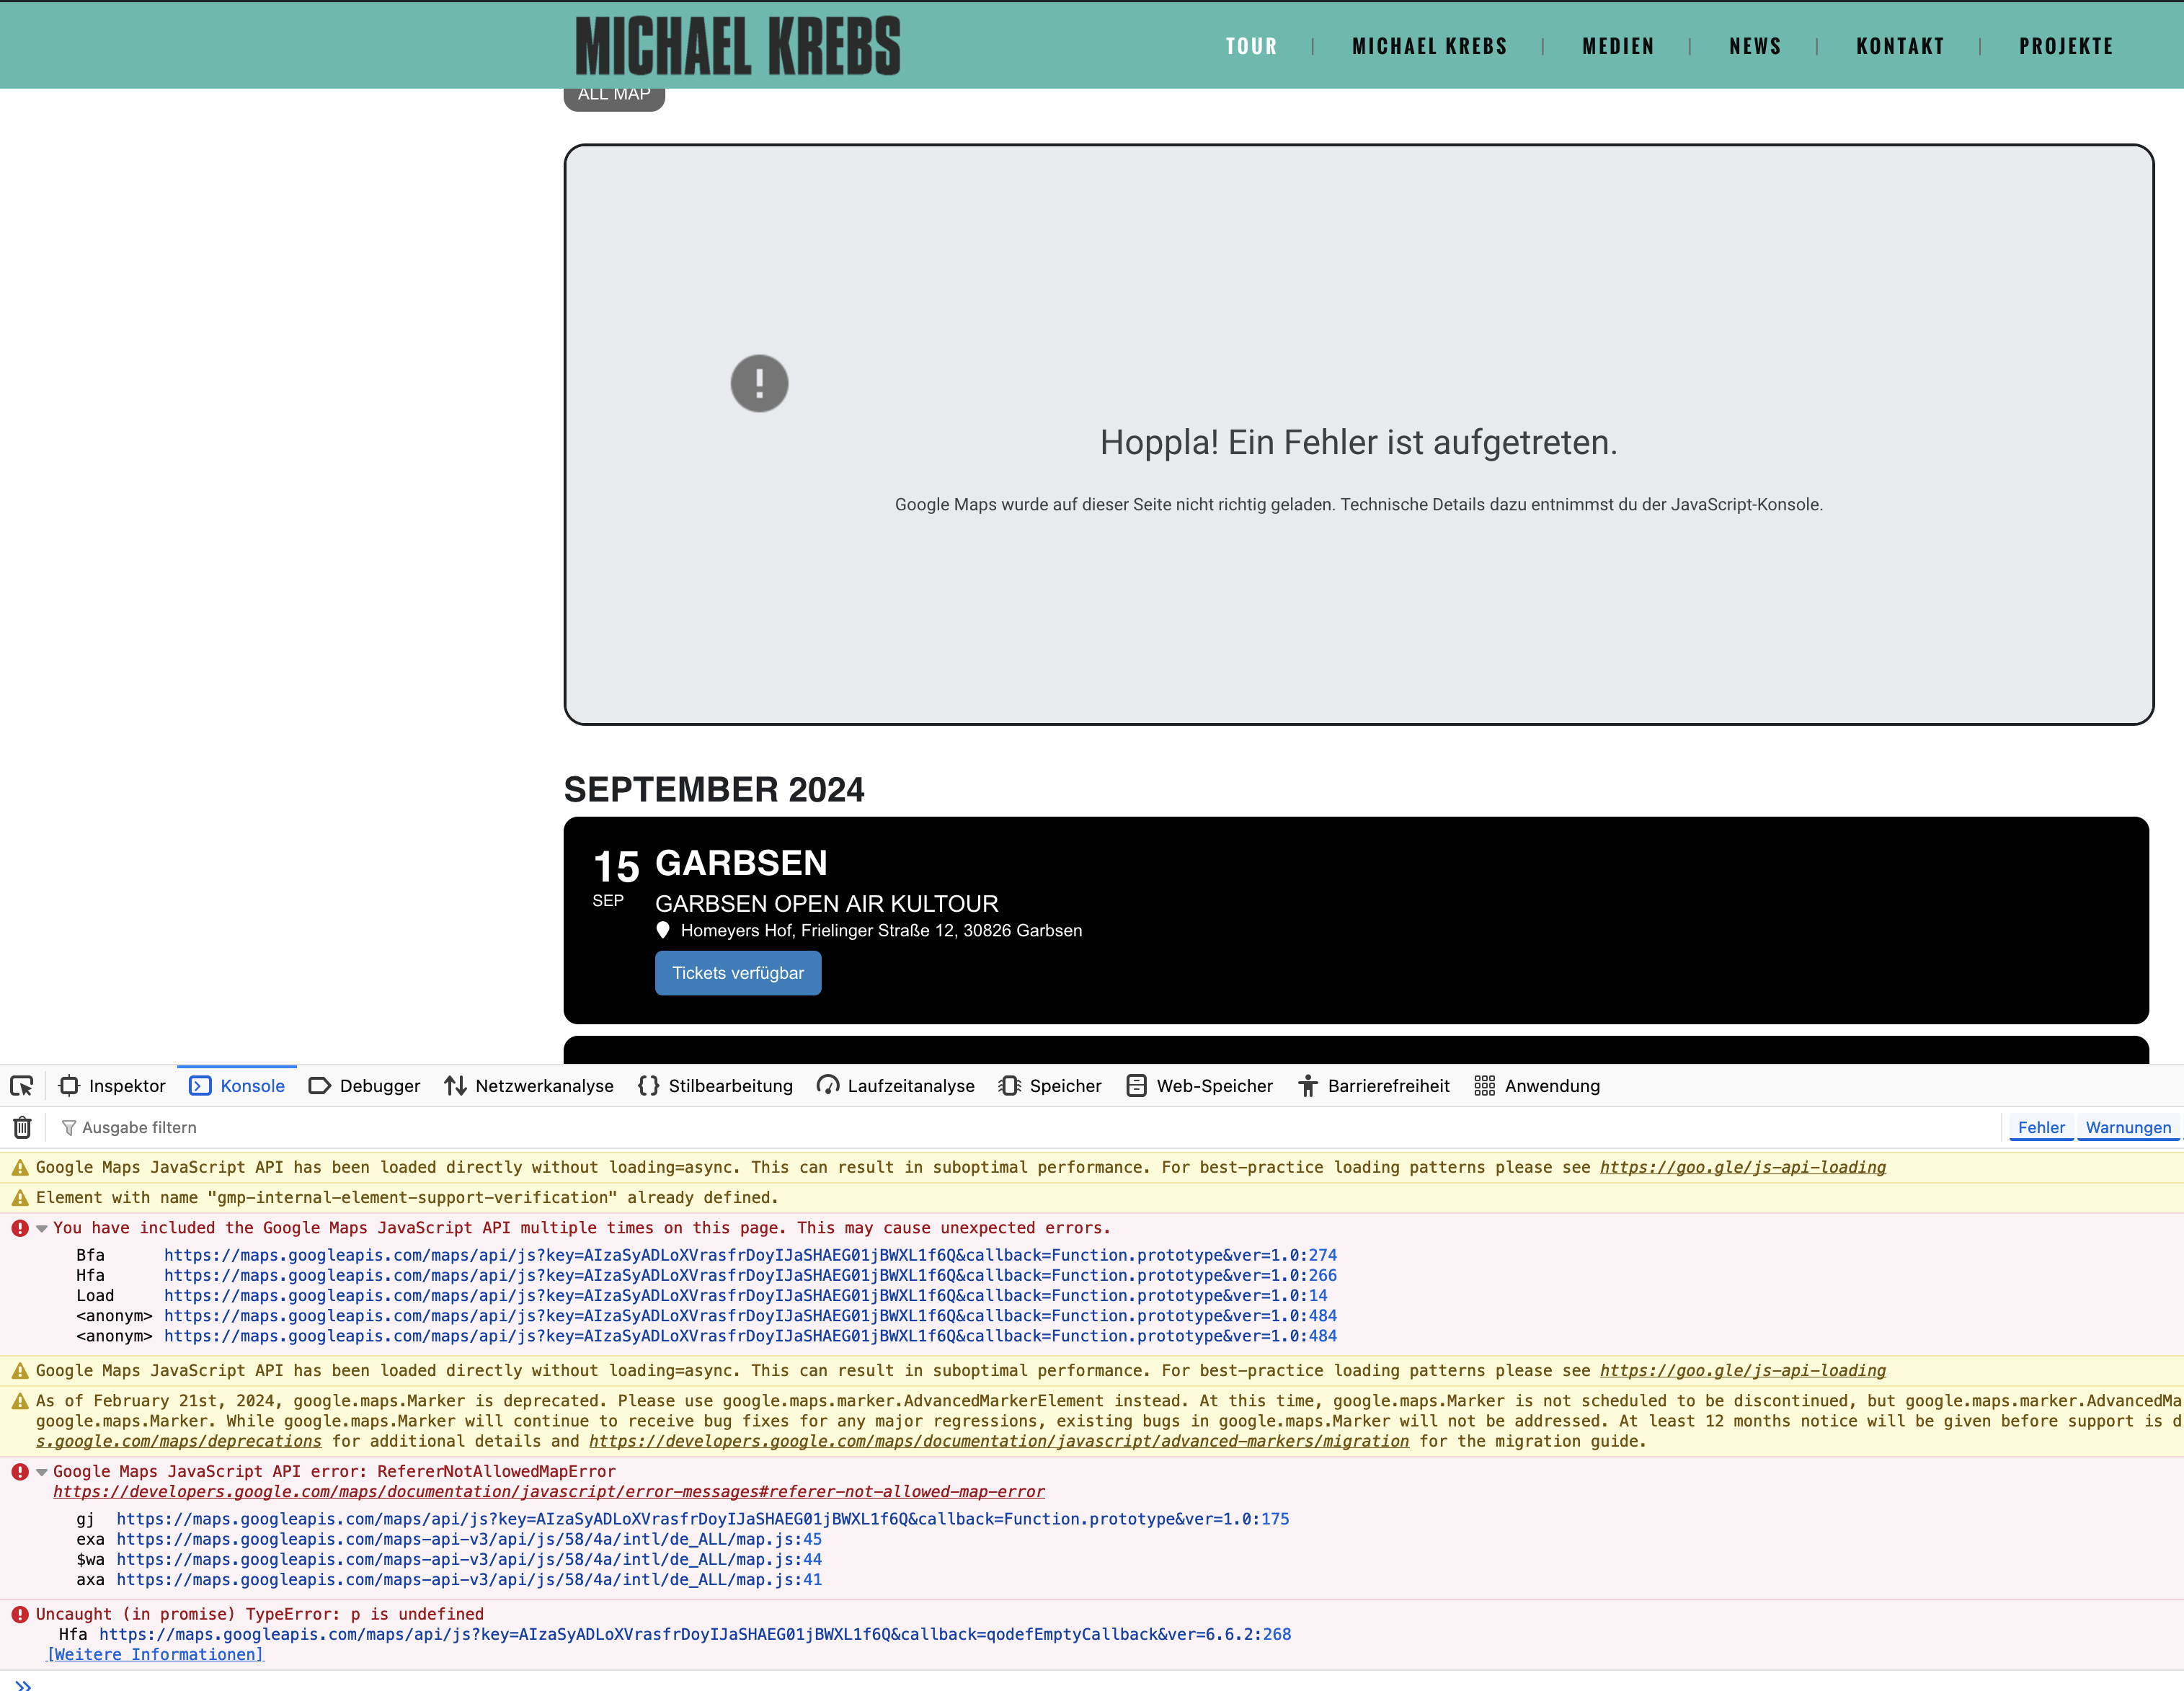Screen dimensions: 2184x1691
Task: Open gj stack frame source link
Action: point(703,1520)
